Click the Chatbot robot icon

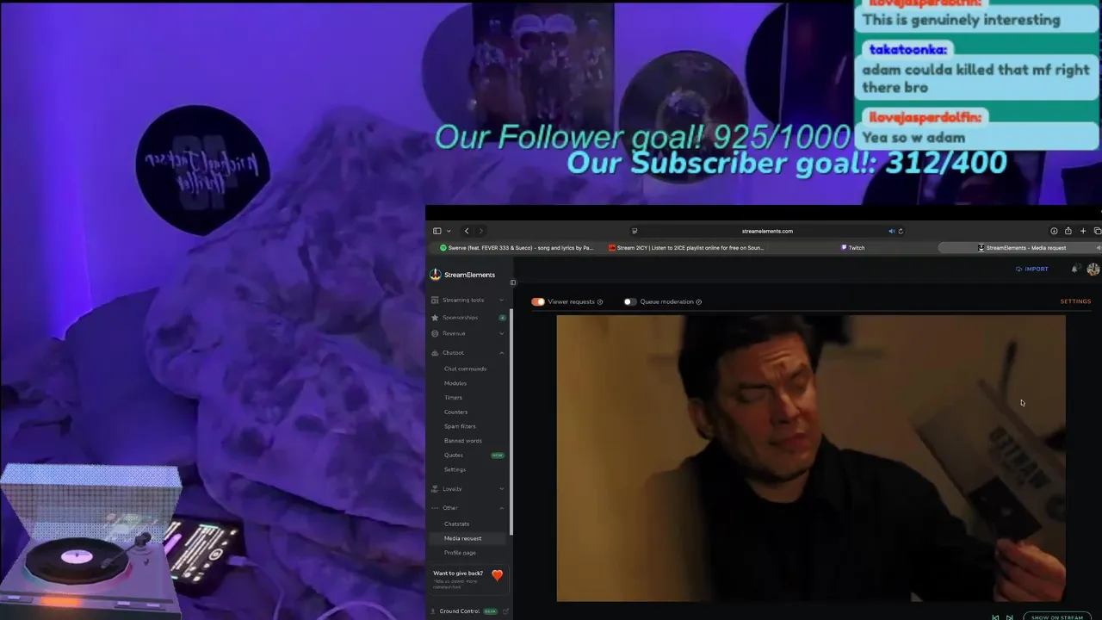(435, 352)
